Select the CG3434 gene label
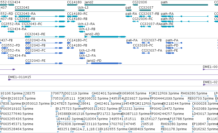This screenshot has width=218, height=133. [14, 2]
